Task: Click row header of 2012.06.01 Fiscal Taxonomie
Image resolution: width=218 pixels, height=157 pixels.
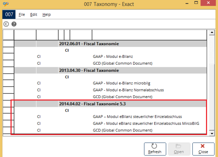Action: point(8,44)
